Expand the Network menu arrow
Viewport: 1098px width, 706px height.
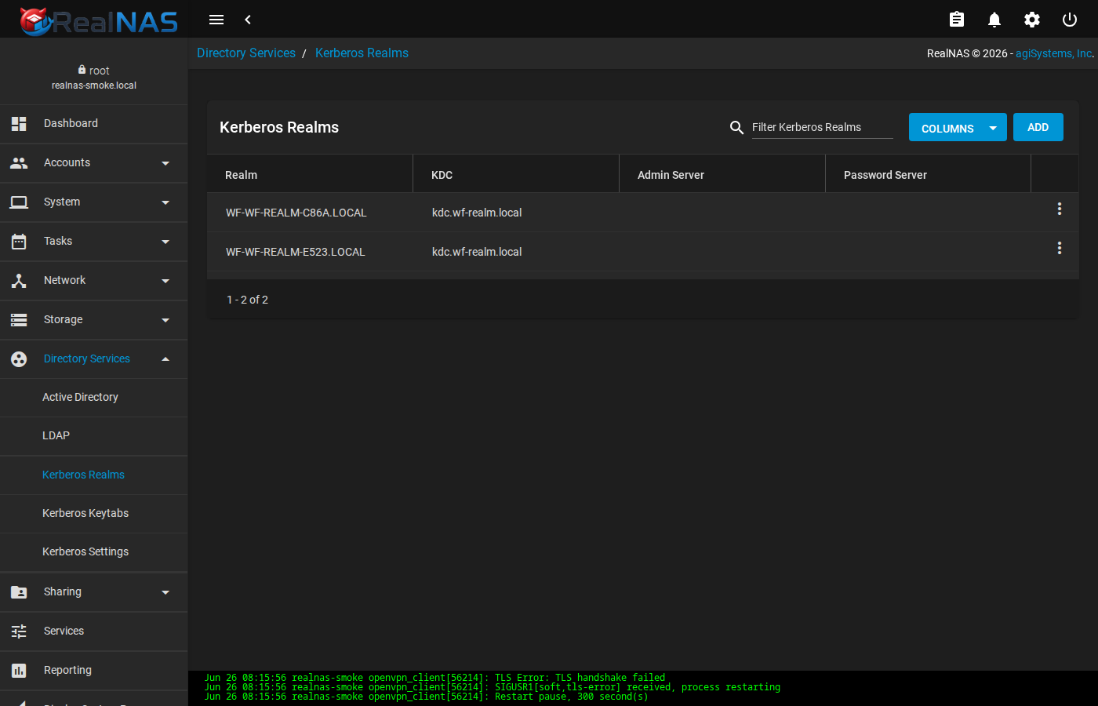point(165,281)
